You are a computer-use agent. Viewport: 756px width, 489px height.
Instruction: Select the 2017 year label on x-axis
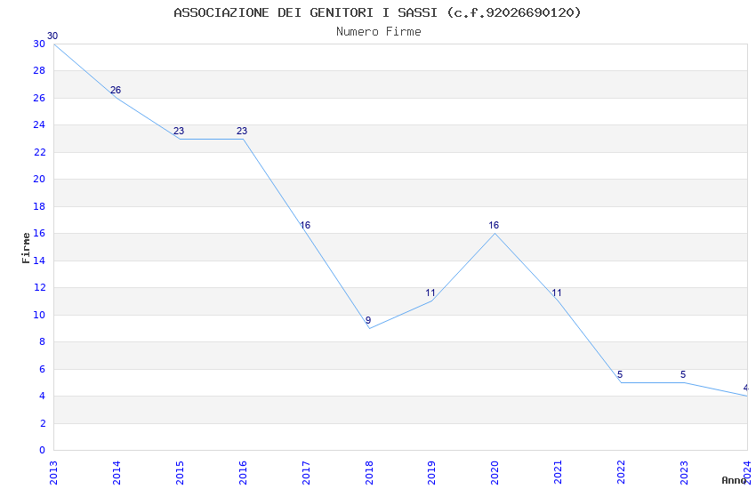point(306,473)
